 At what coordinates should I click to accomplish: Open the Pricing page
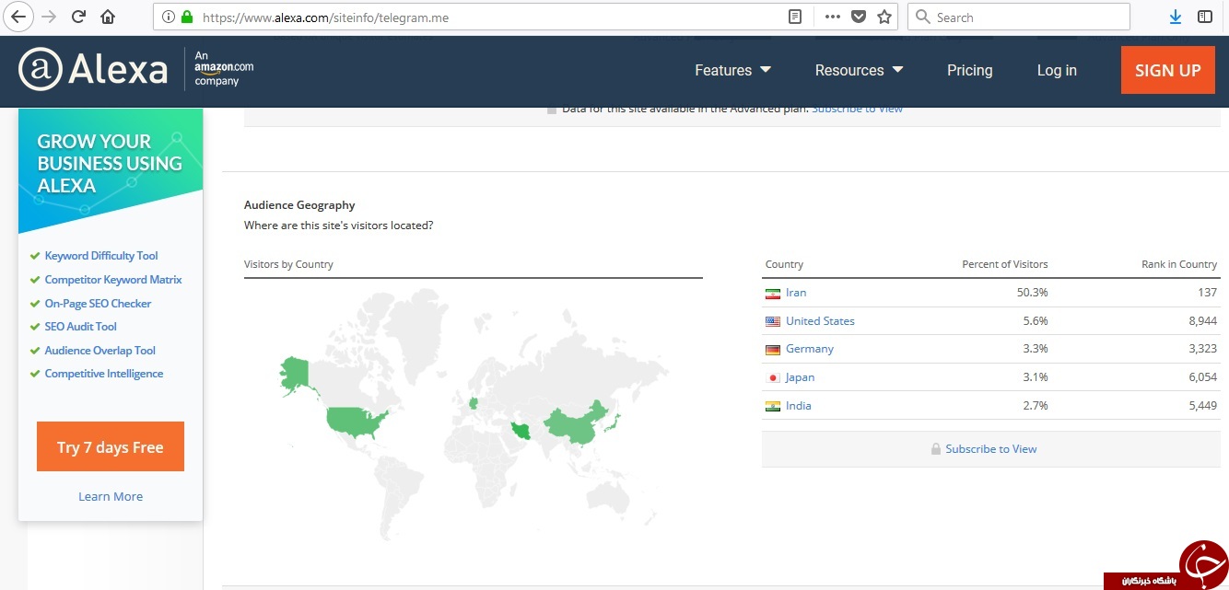(x=969, y=70)
